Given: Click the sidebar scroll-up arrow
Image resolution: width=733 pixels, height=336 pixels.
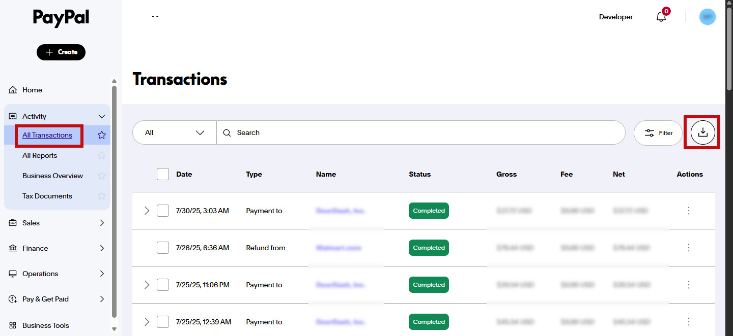Looking at the screenshot, I should pos(114,81).
